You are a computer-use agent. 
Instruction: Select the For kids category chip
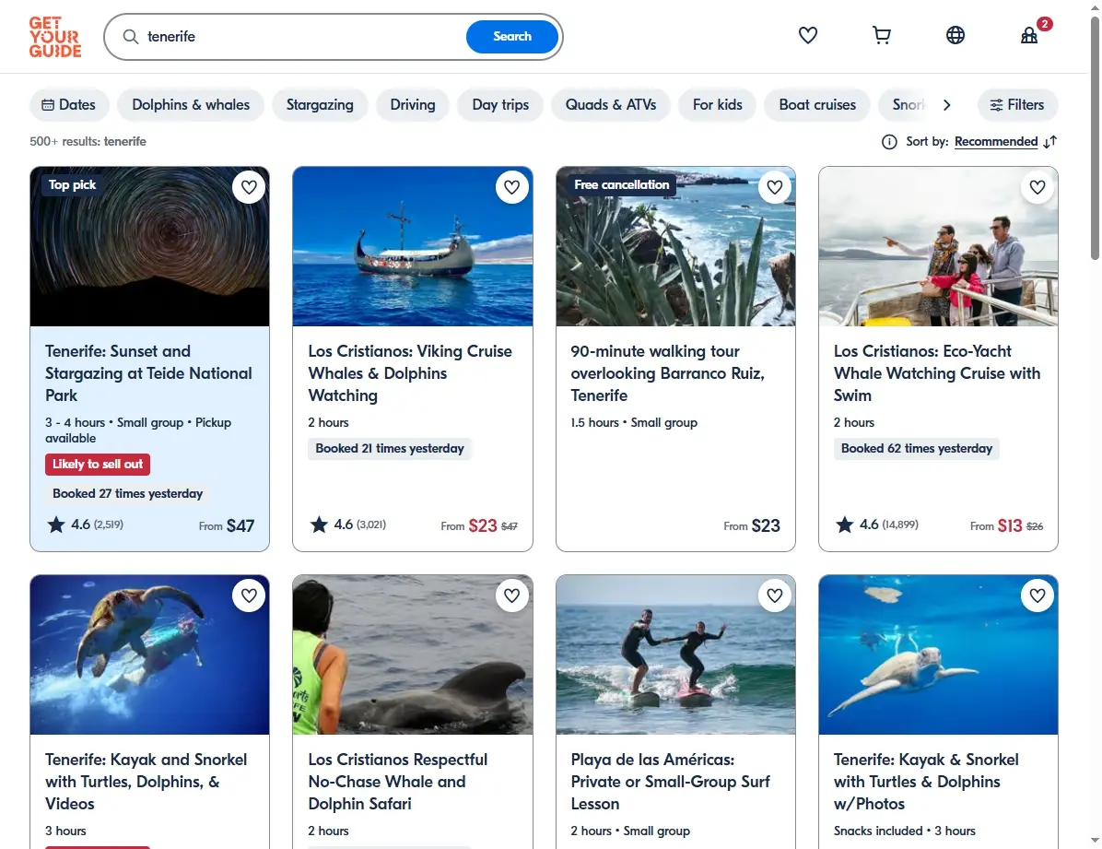[x=718, y=105]
